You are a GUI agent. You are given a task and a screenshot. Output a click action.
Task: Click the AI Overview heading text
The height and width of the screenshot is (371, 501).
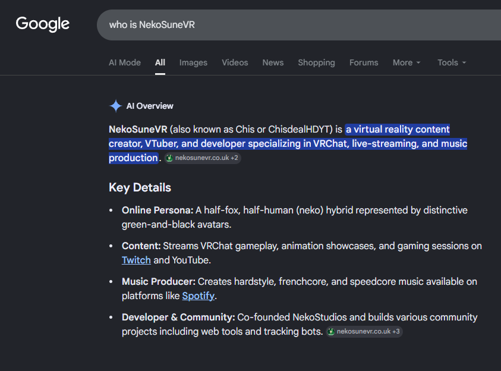click(150, 106)
